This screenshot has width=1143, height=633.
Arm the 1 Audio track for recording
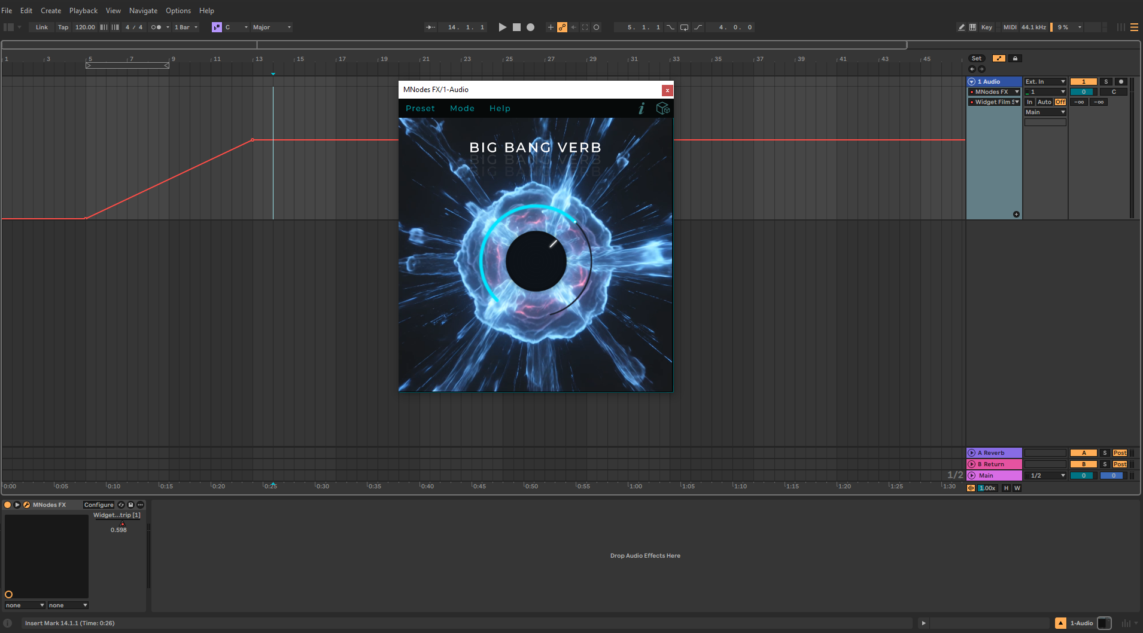coord(1121,82)
